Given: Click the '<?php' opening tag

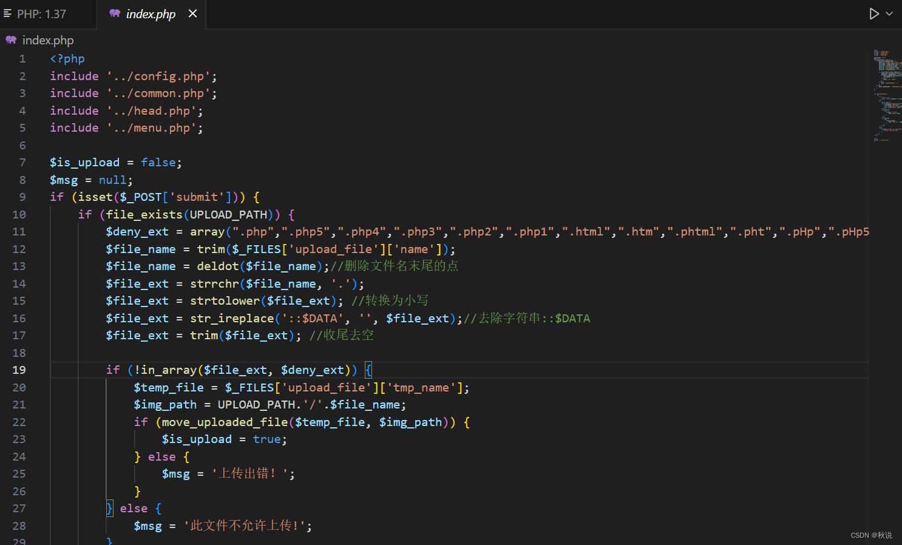Looking at the screenshot, I should tap(67, 59).
